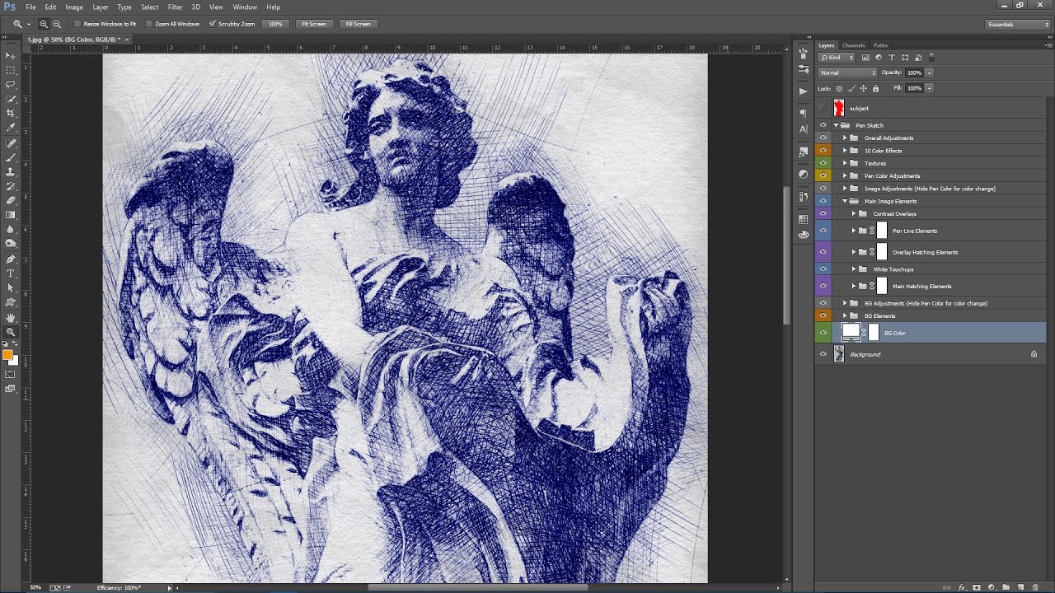Screen dimensions: 1055x593
Task: Uncheck the Scrubby Zoom checkbox
Action: point(212,24)
